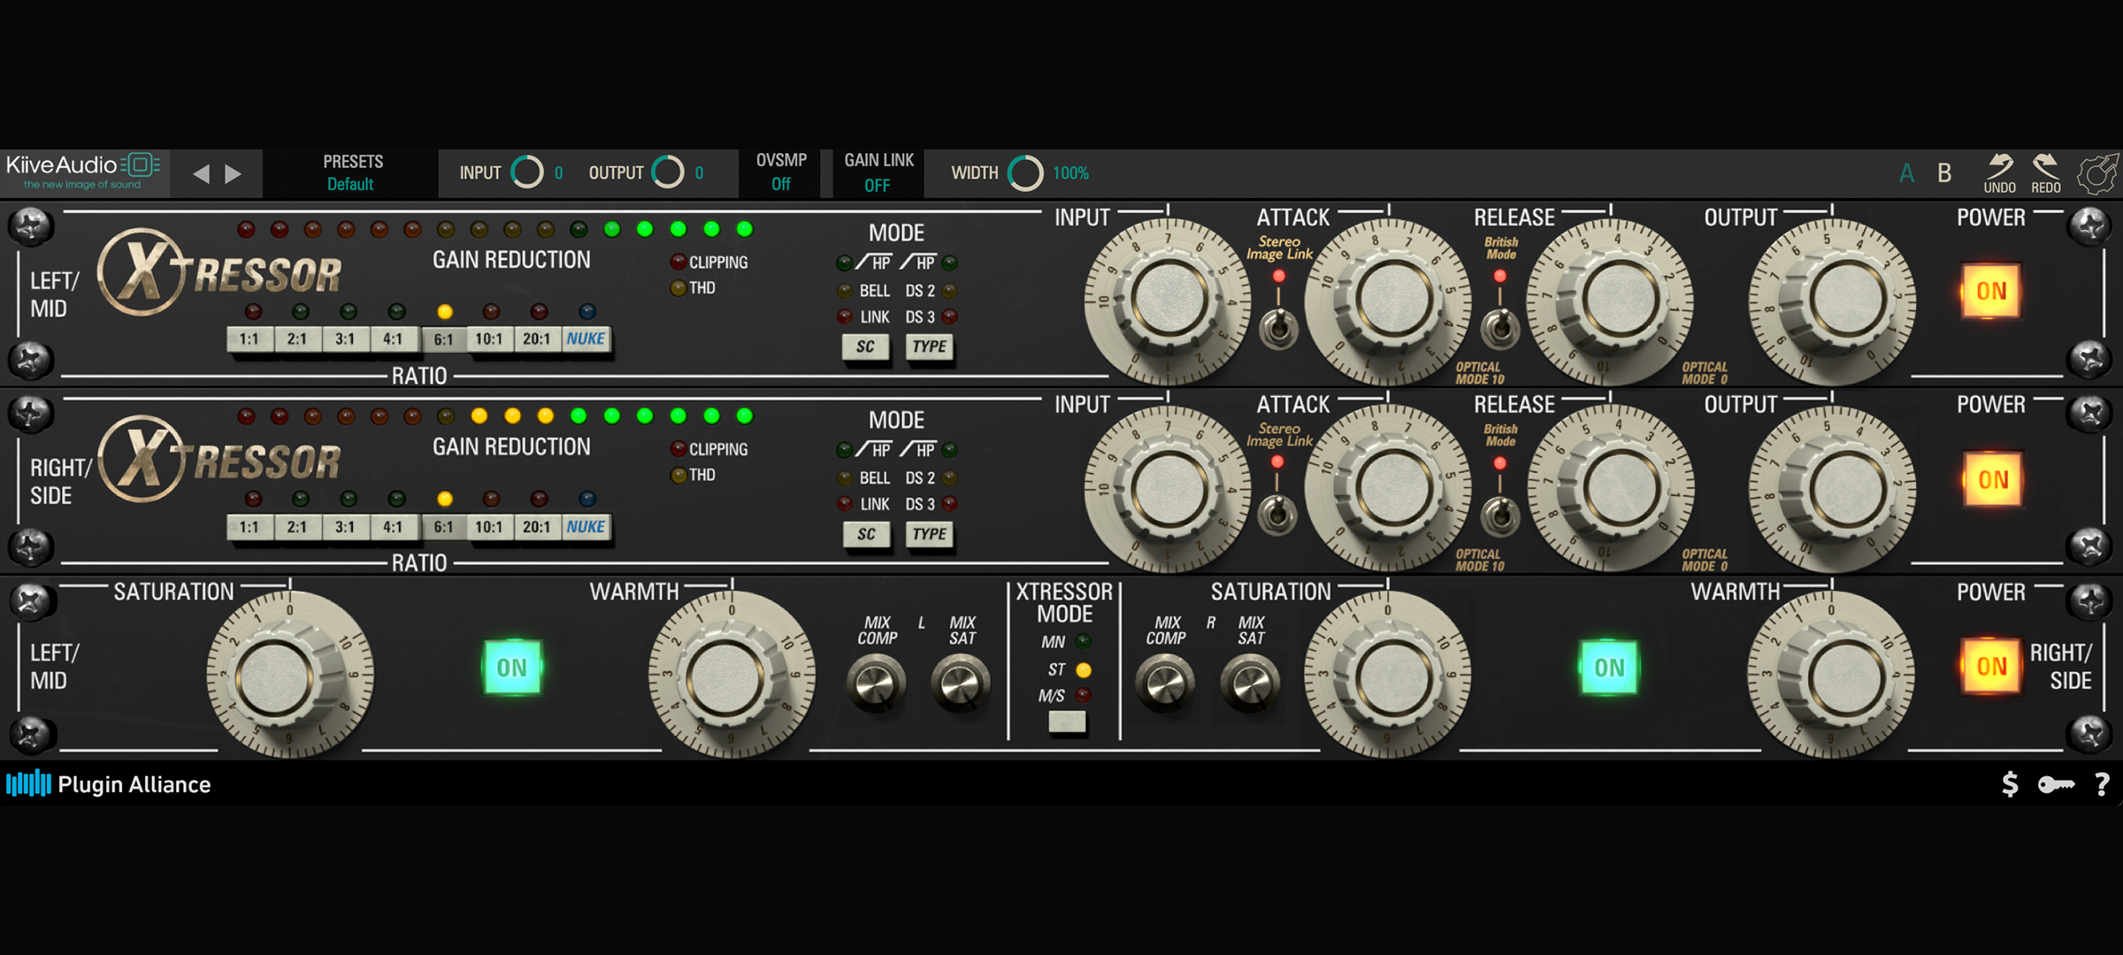Click Right/Side compressor INPUT knob

pos(1168,488)
